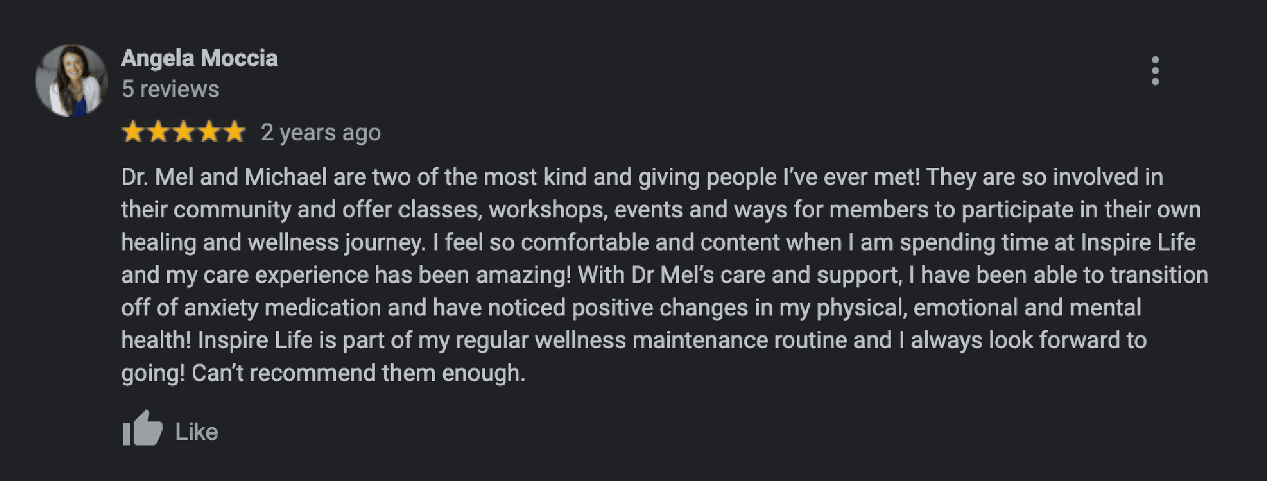Click the line starting "and my care experience"

(x=664, y=275)
